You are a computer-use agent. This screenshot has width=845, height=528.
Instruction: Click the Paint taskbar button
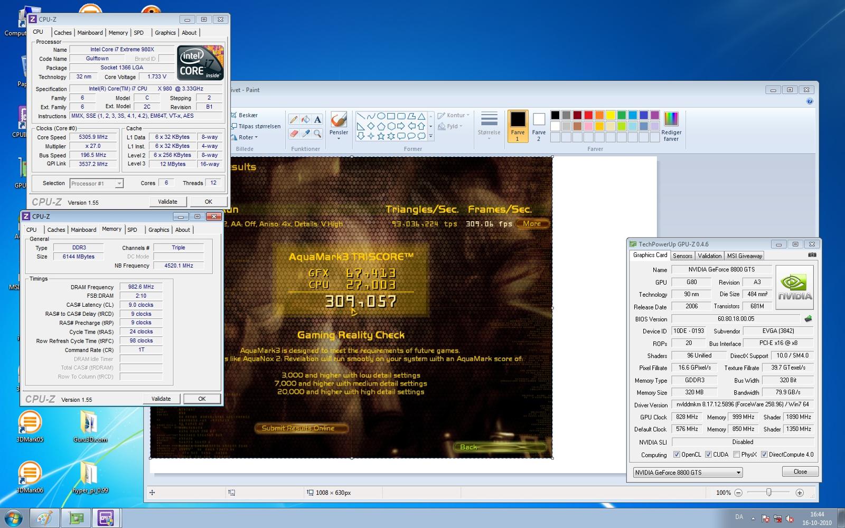pyautogui.click(x=44, y=518)
